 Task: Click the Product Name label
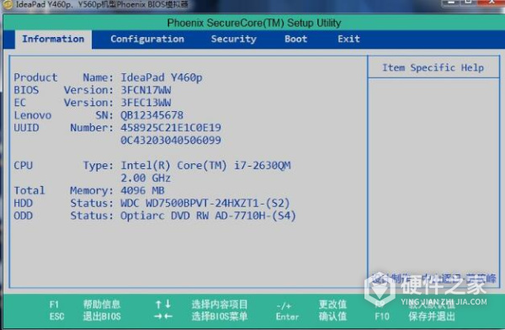[x=63, y=77]
